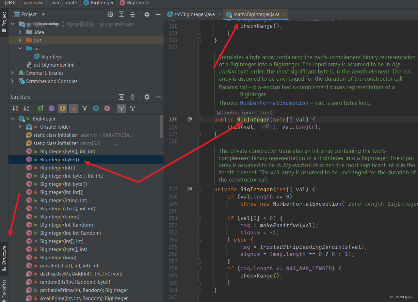Hide the Structure panel with minus icon
418x302 pixels.
[158, 97]
